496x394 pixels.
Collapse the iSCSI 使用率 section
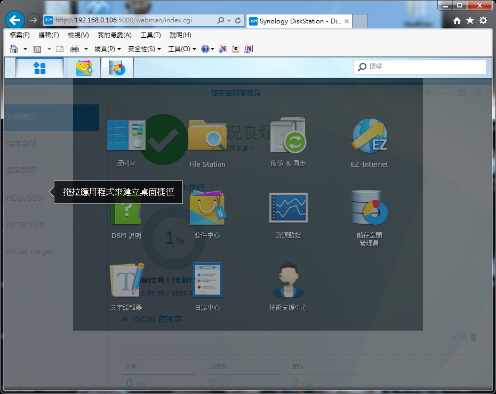click(x=125, y=319)
